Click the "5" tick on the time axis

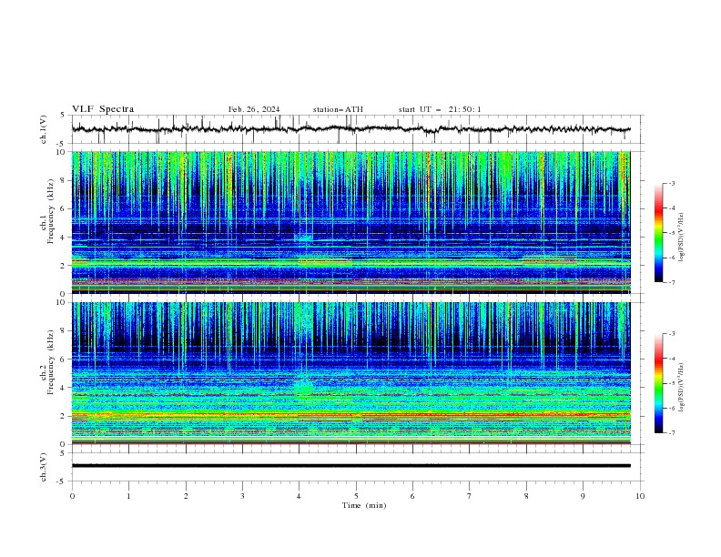[356, 496]
